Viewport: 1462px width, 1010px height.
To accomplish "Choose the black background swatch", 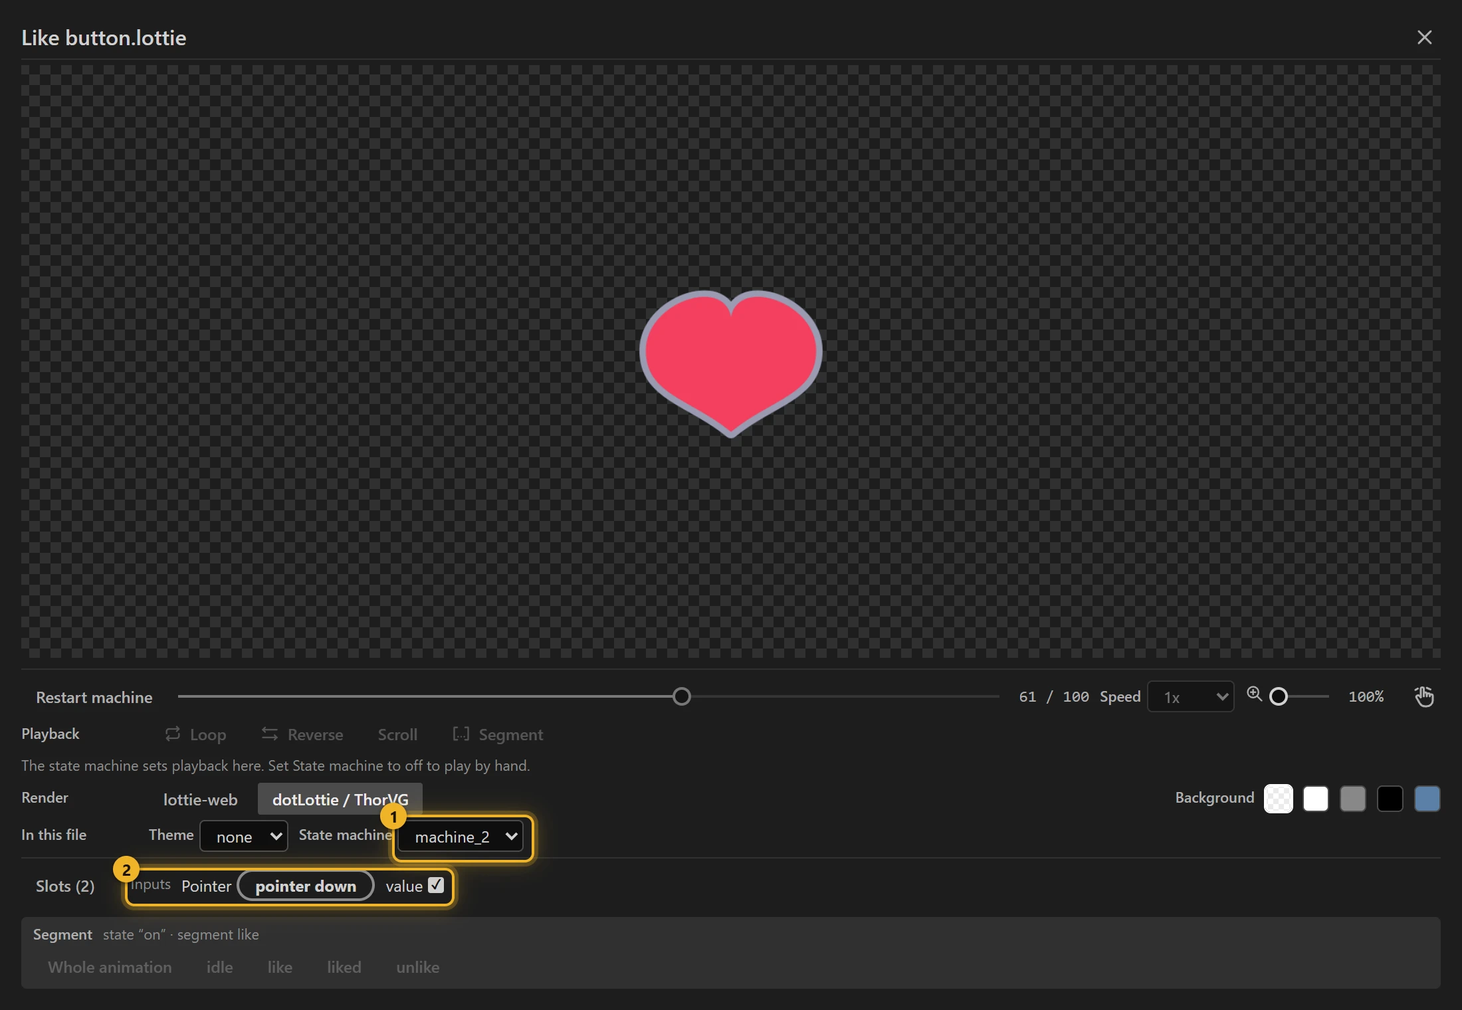I will pyautogui.click(x=1390, y=799).
